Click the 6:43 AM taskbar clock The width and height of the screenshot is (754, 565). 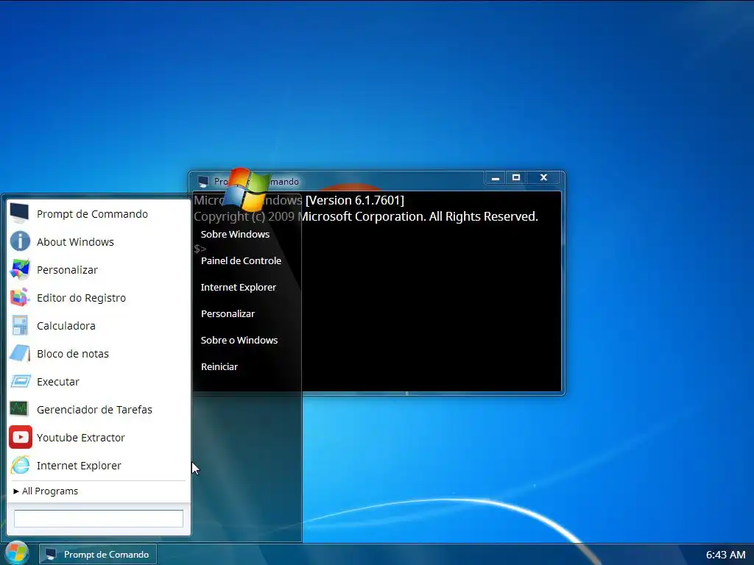pyautogui.click(x=725, y=555)
